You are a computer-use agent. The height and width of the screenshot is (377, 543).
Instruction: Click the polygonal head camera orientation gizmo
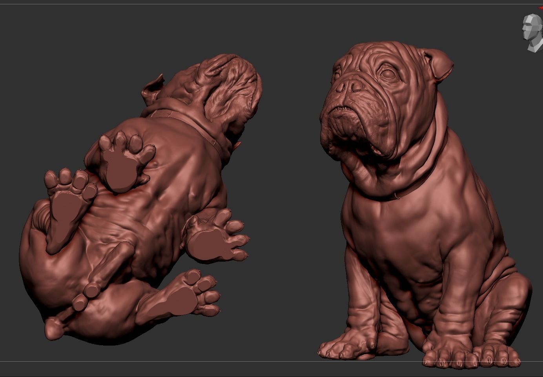tap(532, 33)
